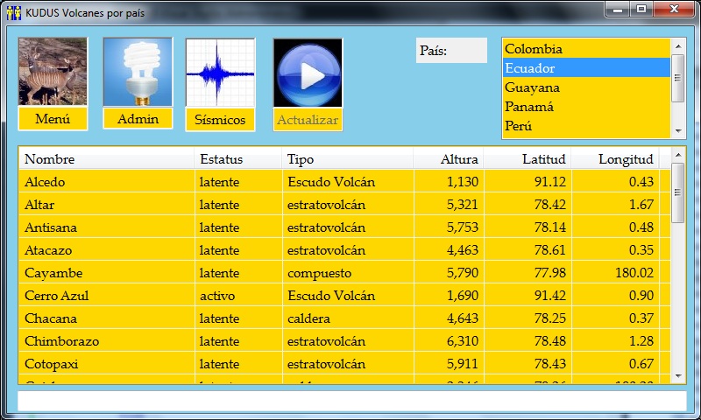
Task: Click the Admin label button
Action: (x=138, y=119)
